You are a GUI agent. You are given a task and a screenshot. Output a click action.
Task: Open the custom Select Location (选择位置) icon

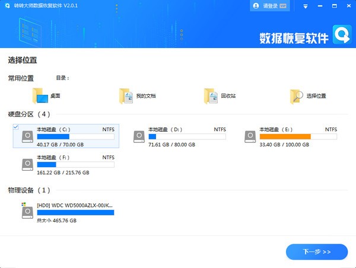(x=297, y=95)
